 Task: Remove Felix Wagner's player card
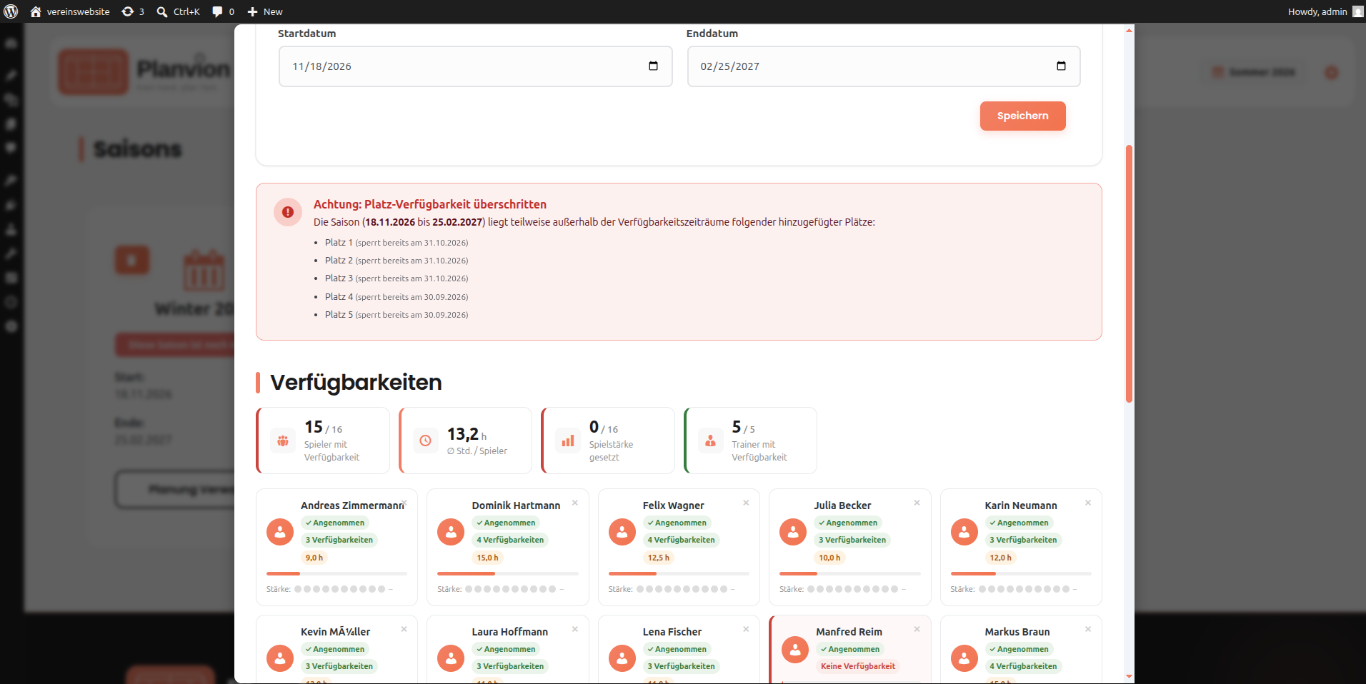pos(746,503)
